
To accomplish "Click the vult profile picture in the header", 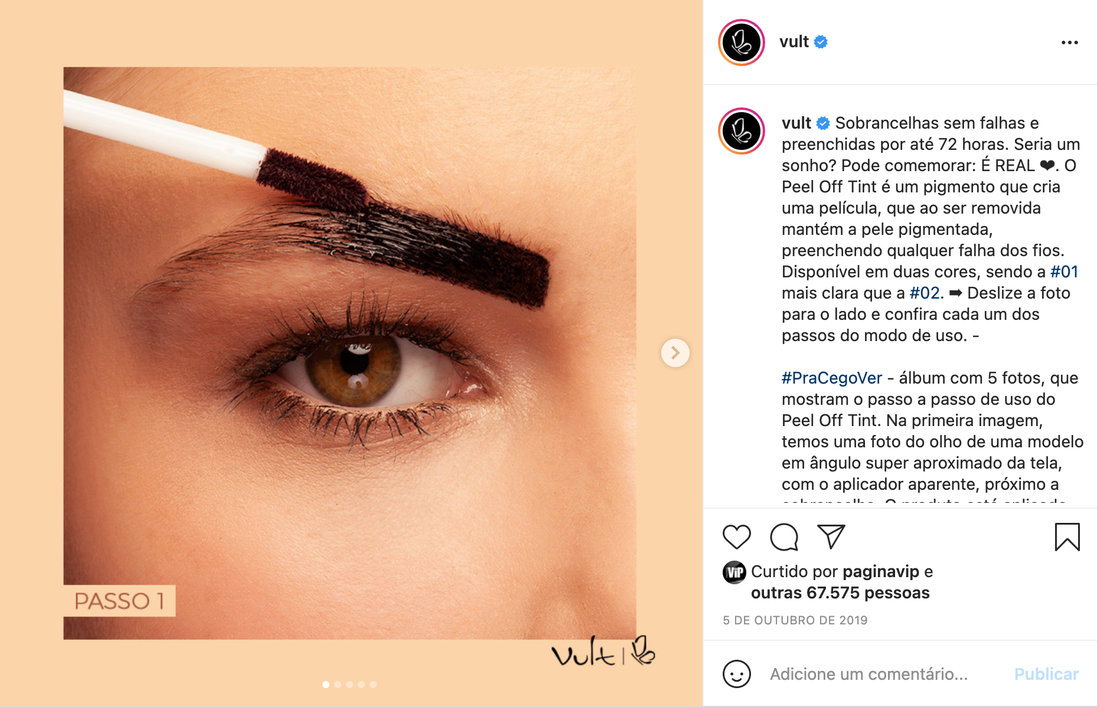I will click(x=742, y=42).
